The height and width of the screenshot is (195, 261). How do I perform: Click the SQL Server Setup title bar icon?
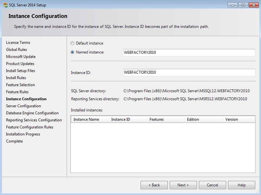click(5, 5)
